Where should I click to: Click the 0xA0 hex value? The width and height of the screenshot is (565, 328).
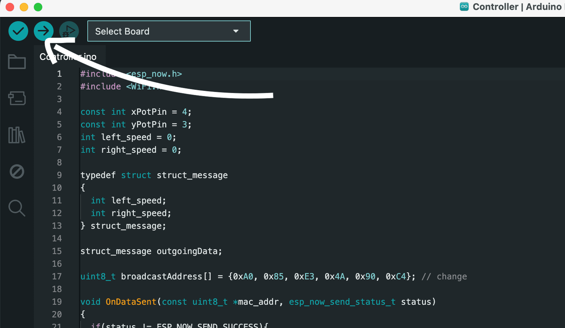tap(243, 277)
